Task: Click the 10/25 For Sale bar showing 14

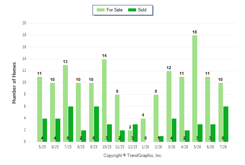Action: 104,100
